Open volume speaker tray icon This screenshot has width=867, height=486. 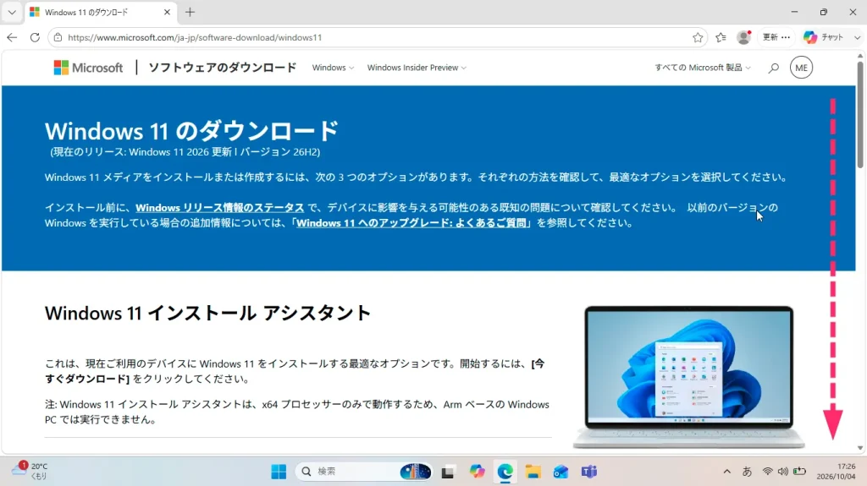click(782, 471)
